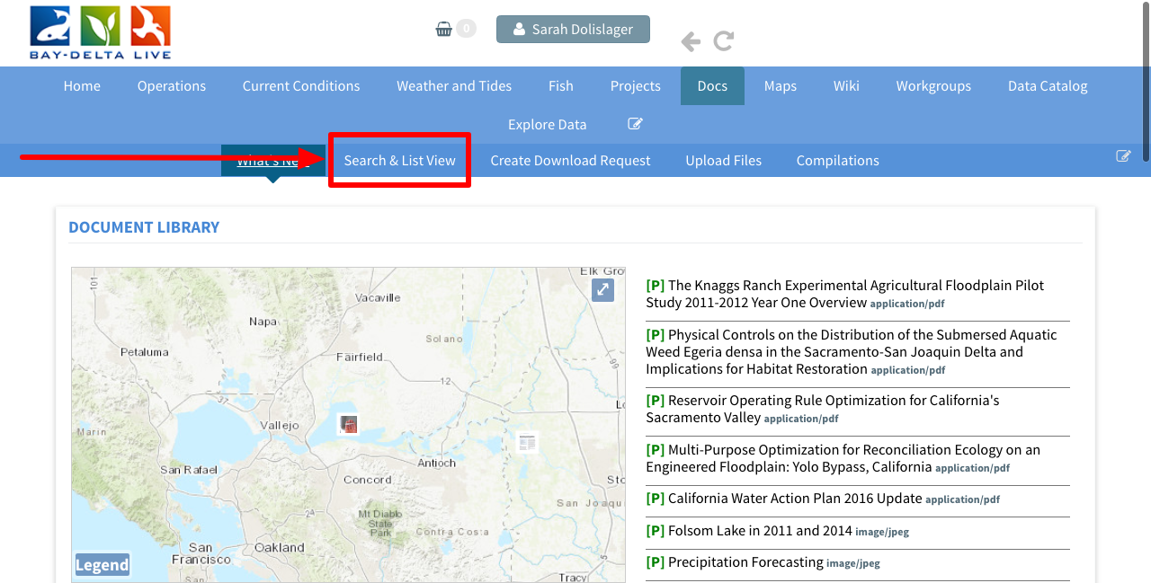Select the Upload Files tab

[723, 161]
